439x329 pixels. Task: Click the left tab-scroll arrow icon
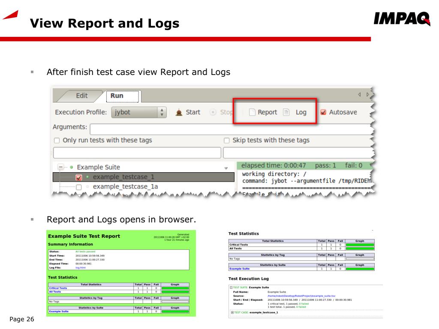(x=360, y=95)
